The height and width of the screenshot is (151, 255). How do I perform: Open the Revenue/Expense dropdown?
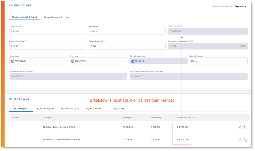pyautogui.click(x=230, y=6)
